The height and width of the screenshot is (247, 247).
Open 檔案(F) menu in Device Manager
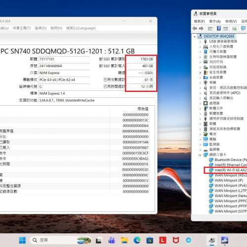coord(199,21)
